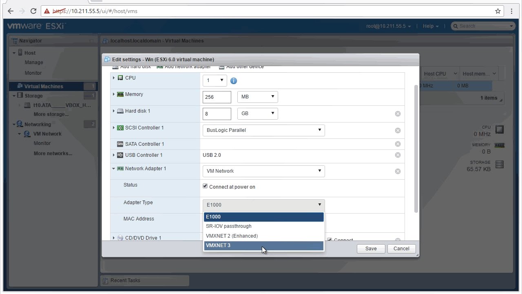Click the insecure connection warning icon
The image size is (522, 294).
click(47, 11)
